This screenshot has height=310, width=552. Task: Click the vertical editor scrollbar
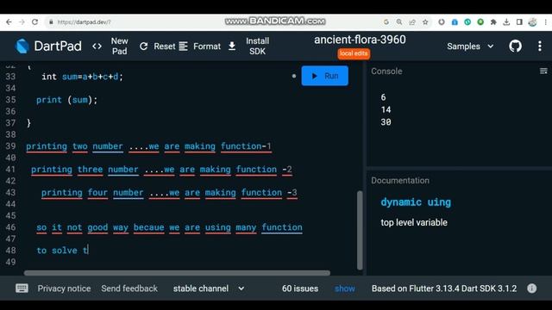coord(360,230)
